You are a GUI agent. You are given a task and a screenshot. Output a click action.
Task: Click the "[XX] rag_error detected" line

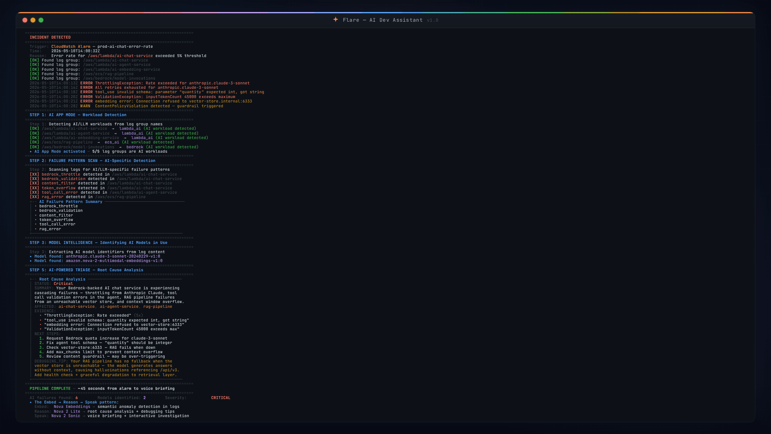(88, 197)
